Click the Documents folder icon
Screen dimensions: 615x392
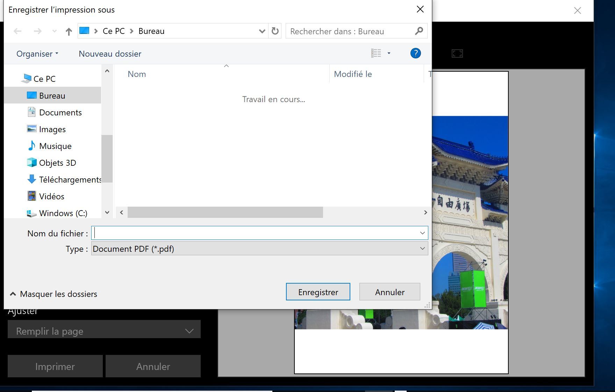[x=31, y=112]
